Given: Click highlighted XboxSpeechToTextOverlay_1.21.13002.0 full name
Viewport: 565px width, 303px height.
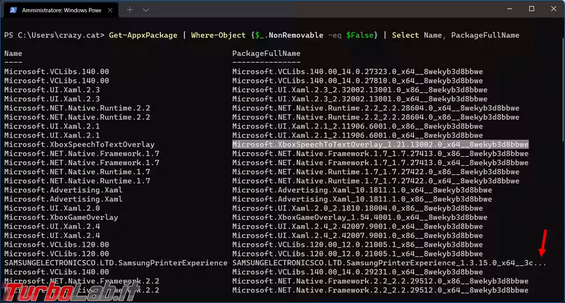Looking at the screenshot, I should pyautogui.click(x=380, y=145).
